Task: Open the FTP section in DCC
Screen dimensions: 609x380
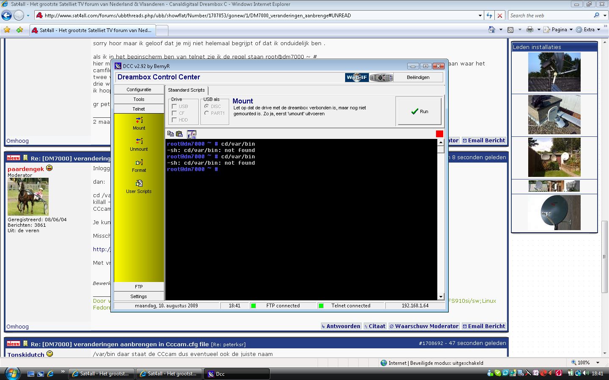Action: [x=139, y=287]
